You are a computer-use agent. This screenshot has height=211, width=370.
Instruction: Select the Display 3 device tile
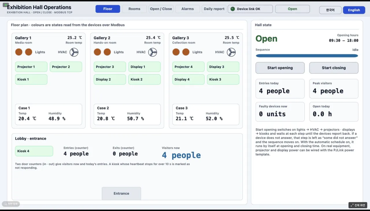click(223, 67)
